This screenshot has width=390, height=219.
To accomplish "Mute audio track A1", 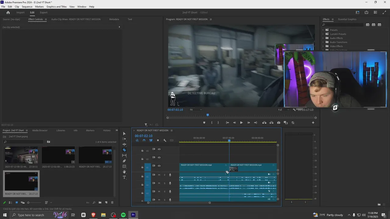I will (159, 175).
